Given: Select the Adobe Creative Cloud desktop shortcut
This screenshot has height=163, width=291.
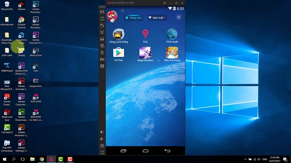Looking at the screenshot, I should coord(7,100).
